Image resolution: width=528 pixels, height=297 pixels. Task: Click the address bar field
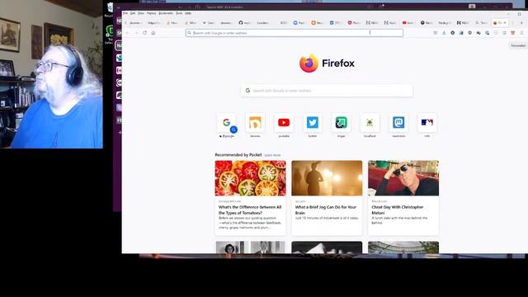[295, 33]
